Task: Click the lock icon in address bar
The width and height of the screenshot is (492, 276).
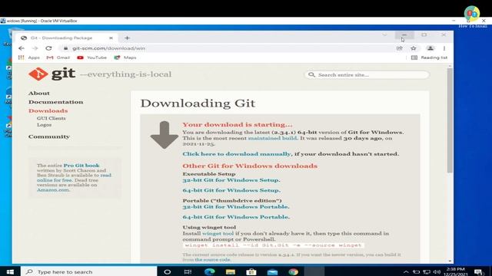Action: click(65, 48)
